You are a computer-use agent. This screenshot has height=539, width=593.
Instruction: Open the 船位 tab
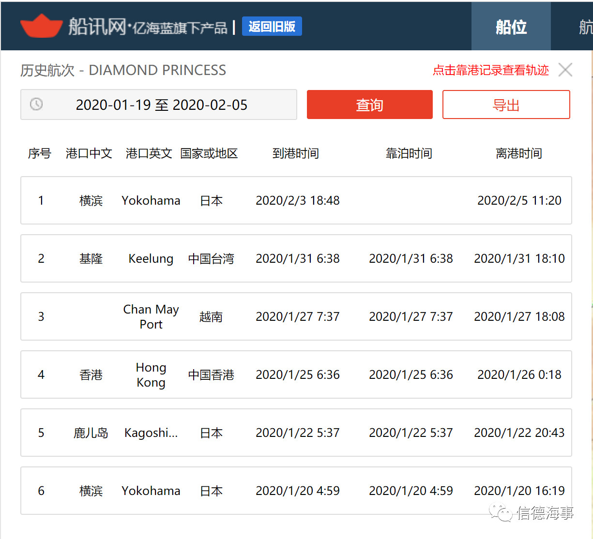tap(511, 27)
